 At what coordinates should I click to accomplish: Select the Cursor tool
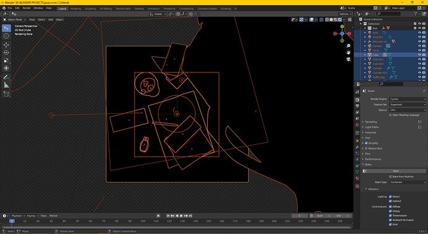pos(7,36)
